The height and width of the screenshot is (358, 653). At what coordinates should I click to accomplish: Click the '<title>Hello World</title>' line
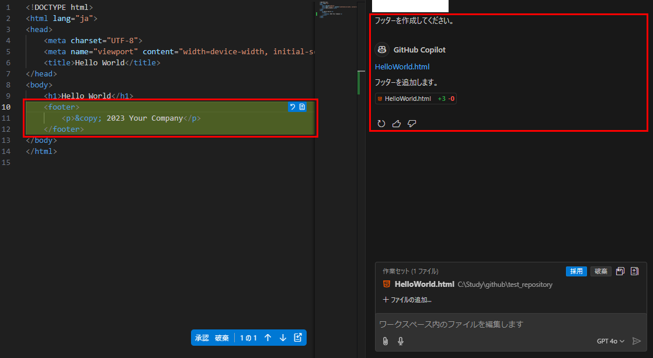102,62
